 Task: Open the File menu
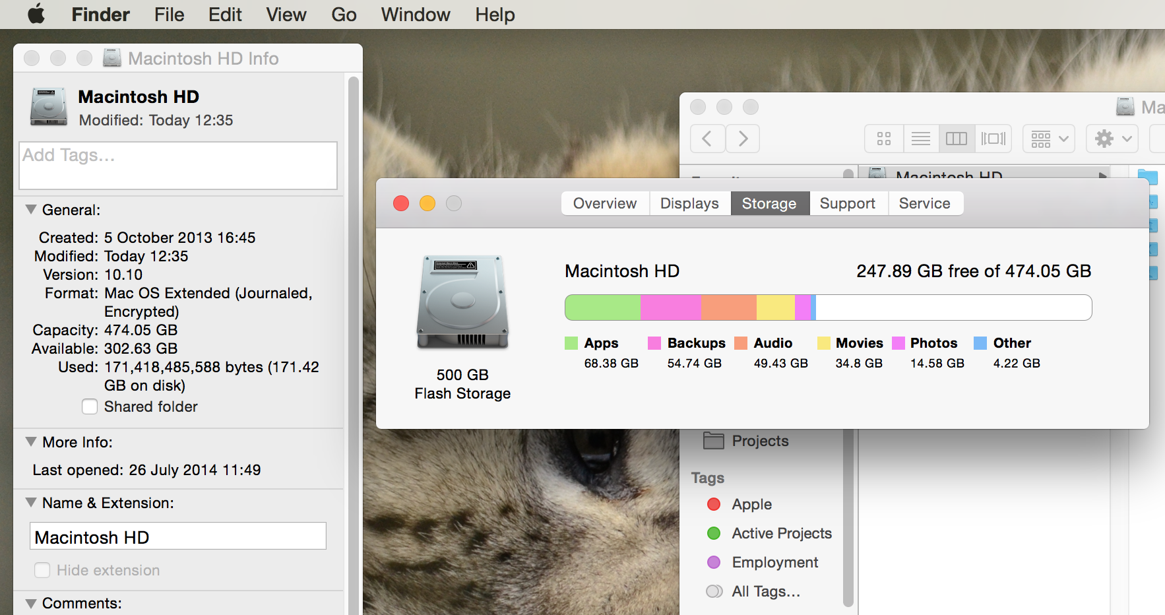169,15
